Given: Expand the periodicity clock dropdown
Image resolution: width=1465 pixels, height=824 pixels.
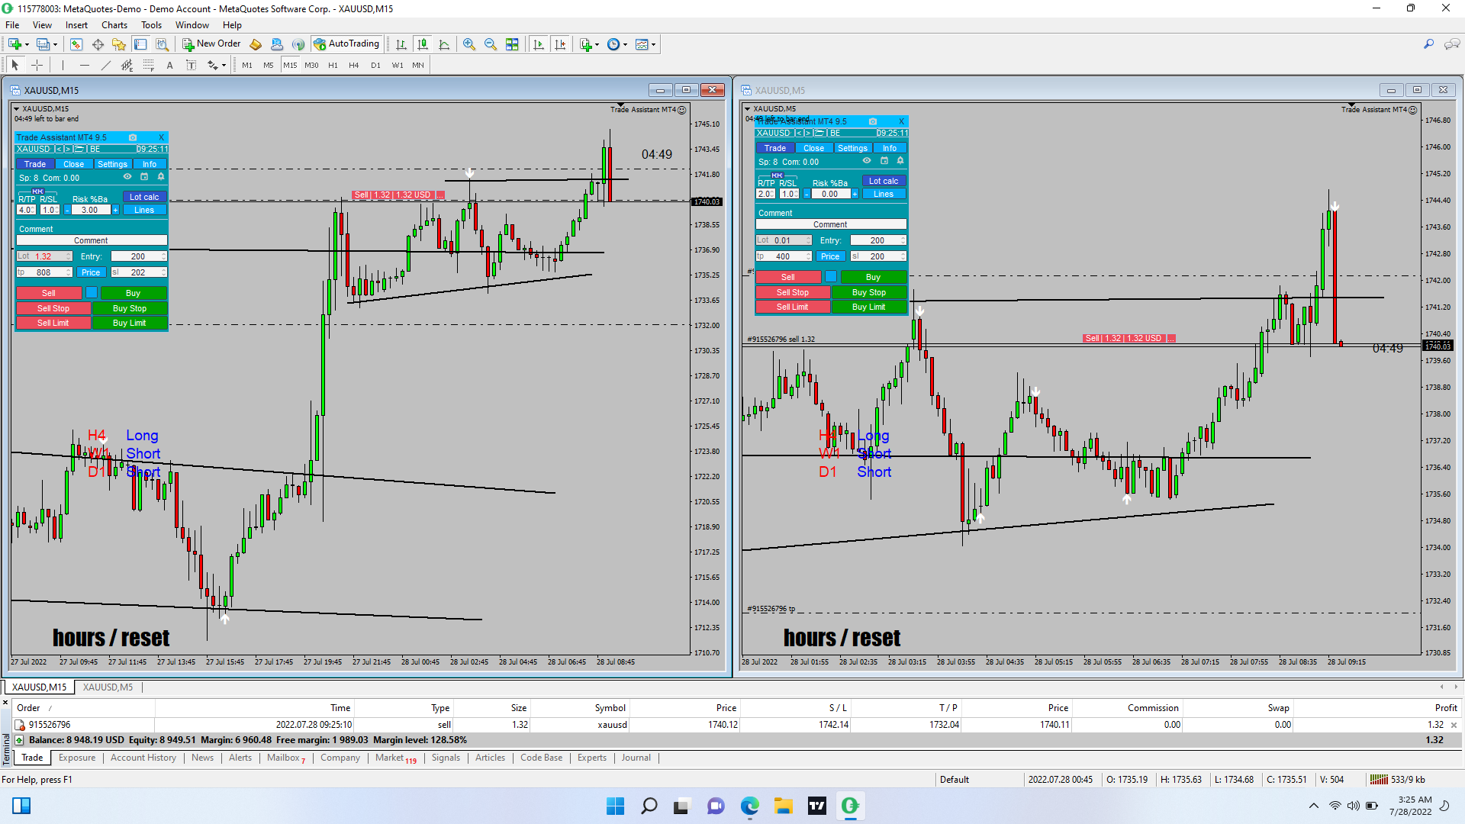Looking at the screenshot, I should click(626, 44).
